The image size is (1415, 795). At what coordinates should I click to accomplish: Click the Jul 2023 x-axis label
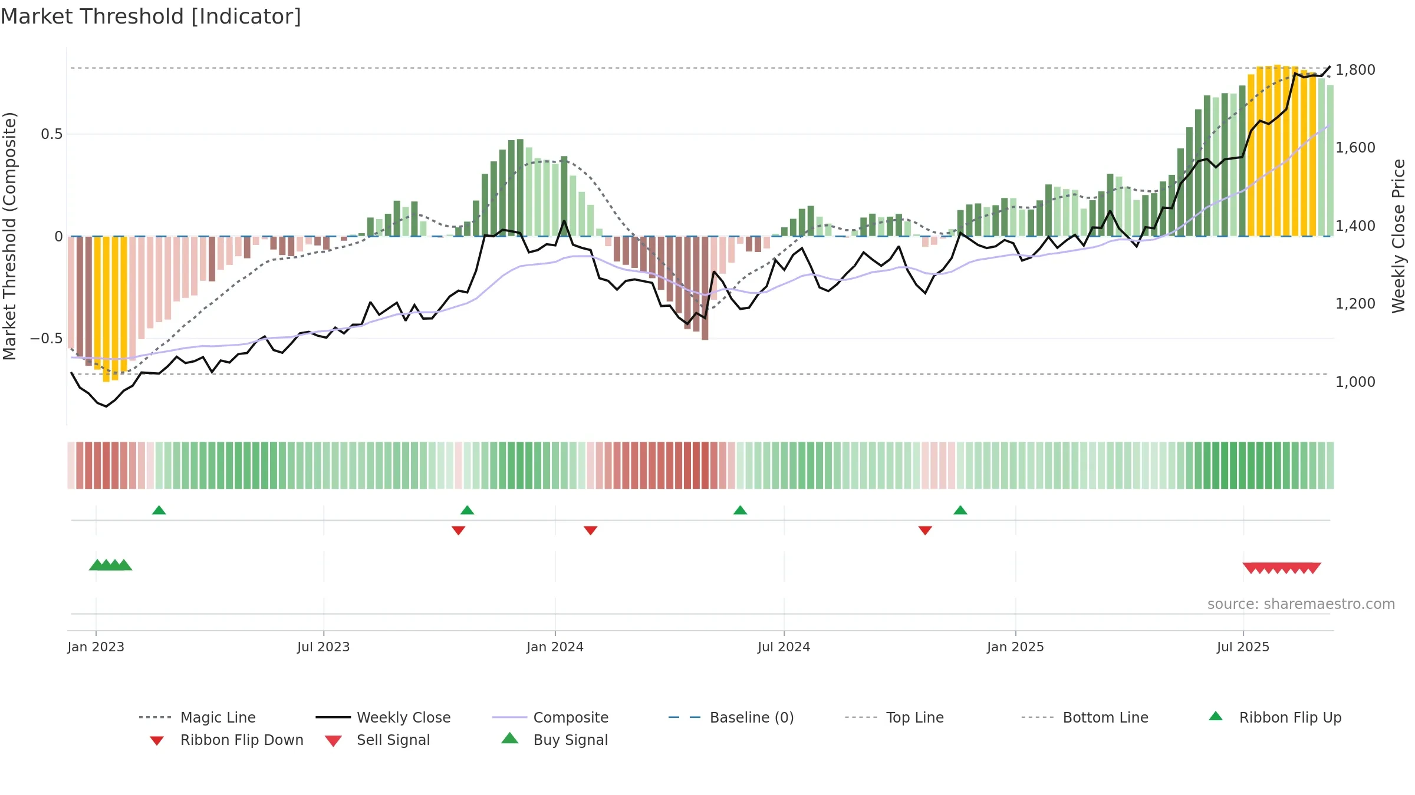(x=323, y=647)
